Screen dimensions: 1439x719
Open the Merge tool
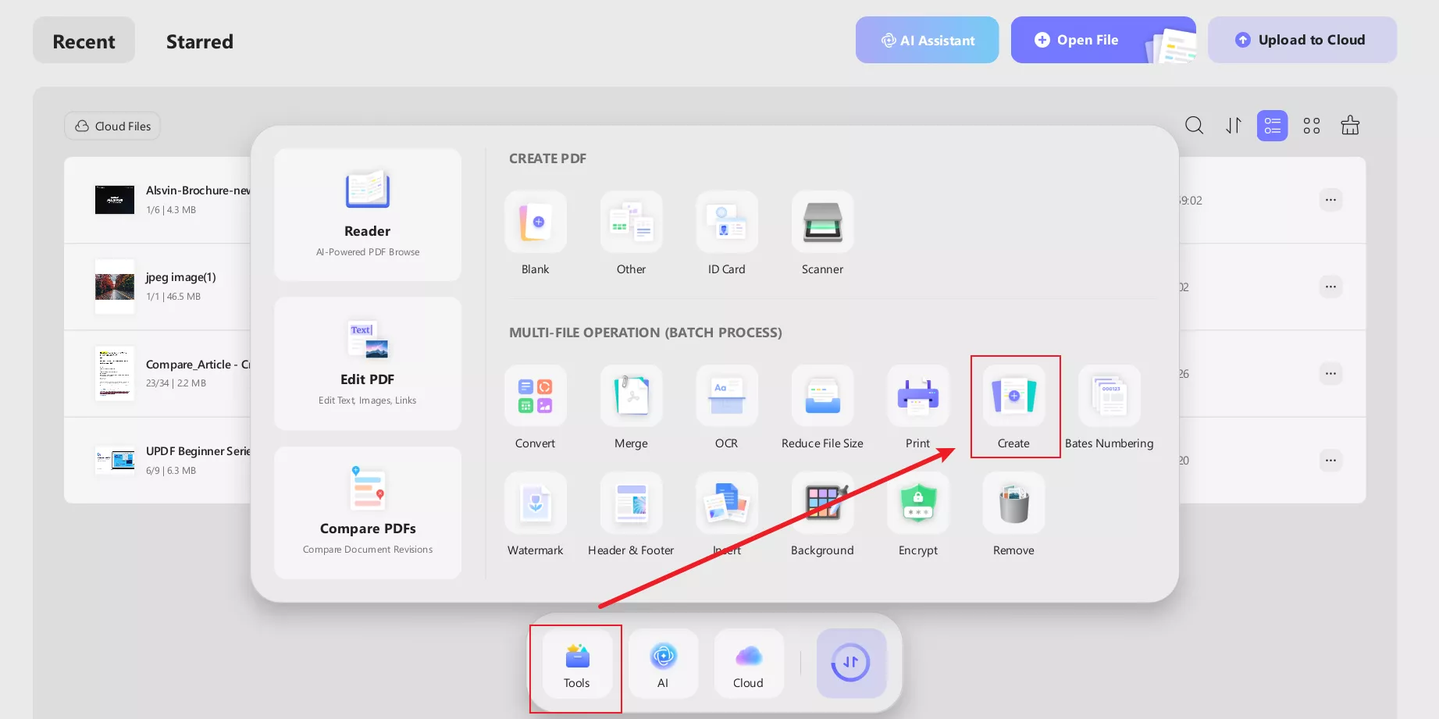click(631, 396)
